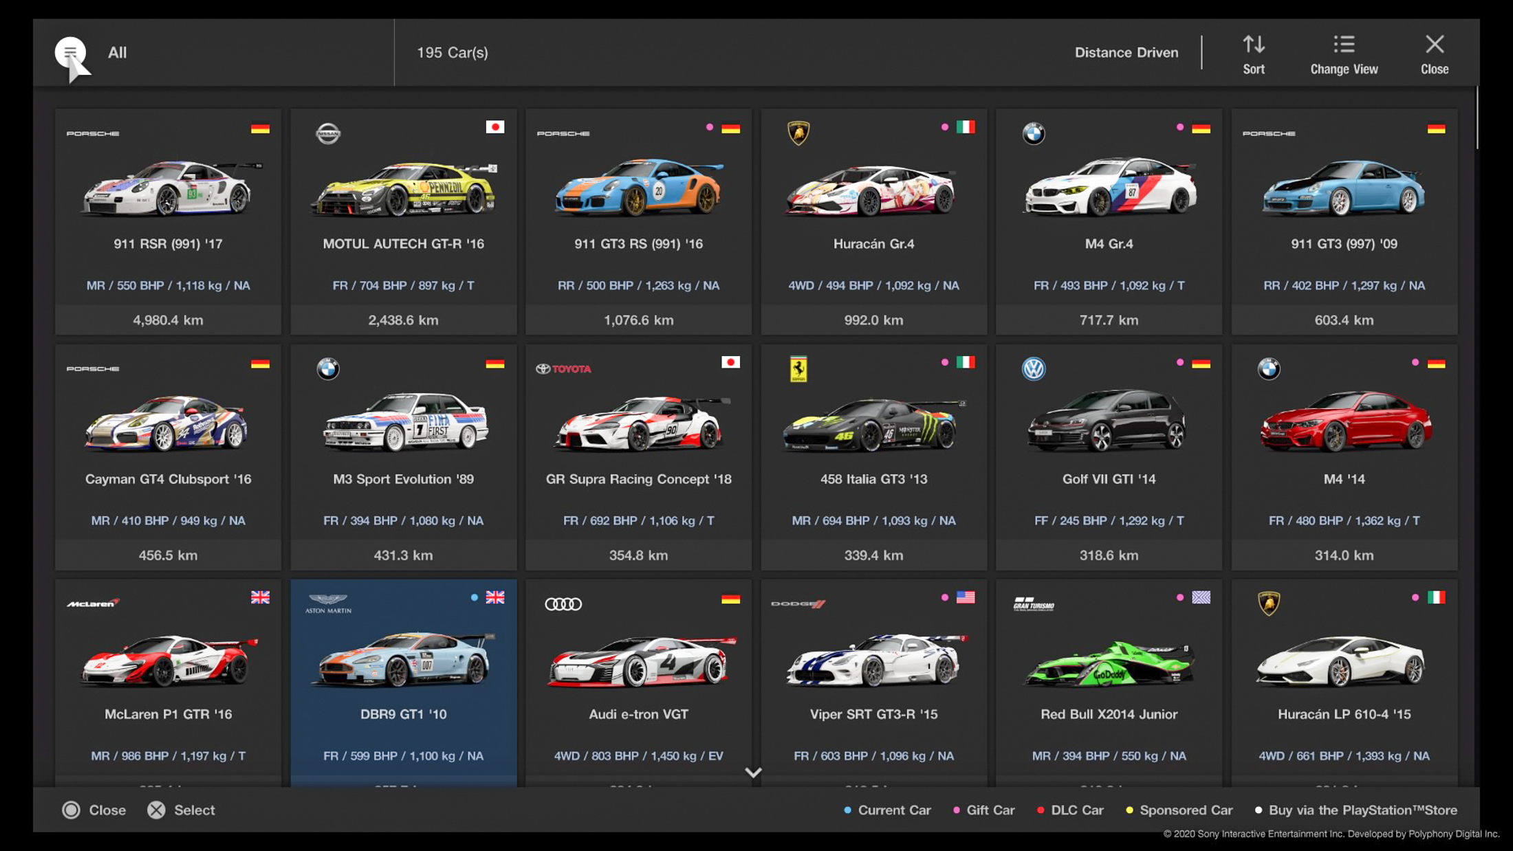Click the Nissan emblem on MOTUL AUTECH GT-R

pos(327,133)
